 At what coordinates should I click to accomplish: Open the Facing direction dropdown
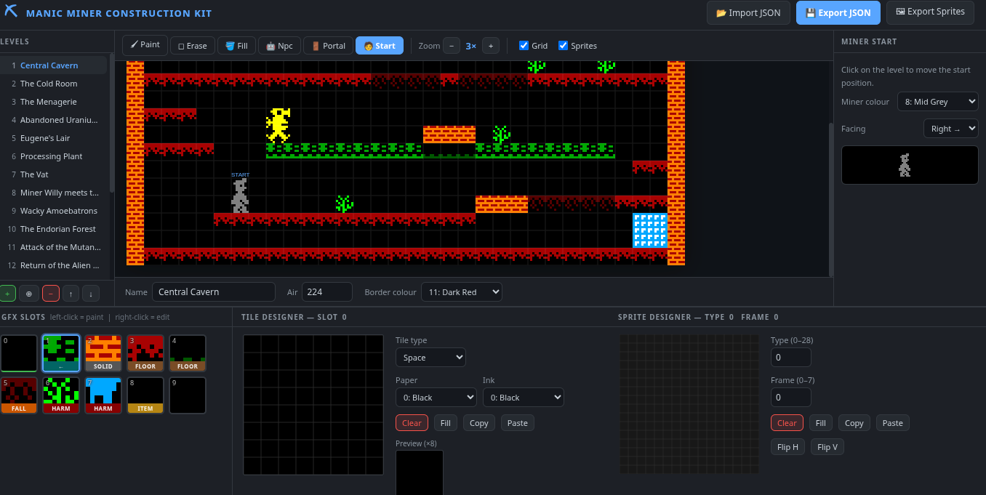[x=950, y=129]
